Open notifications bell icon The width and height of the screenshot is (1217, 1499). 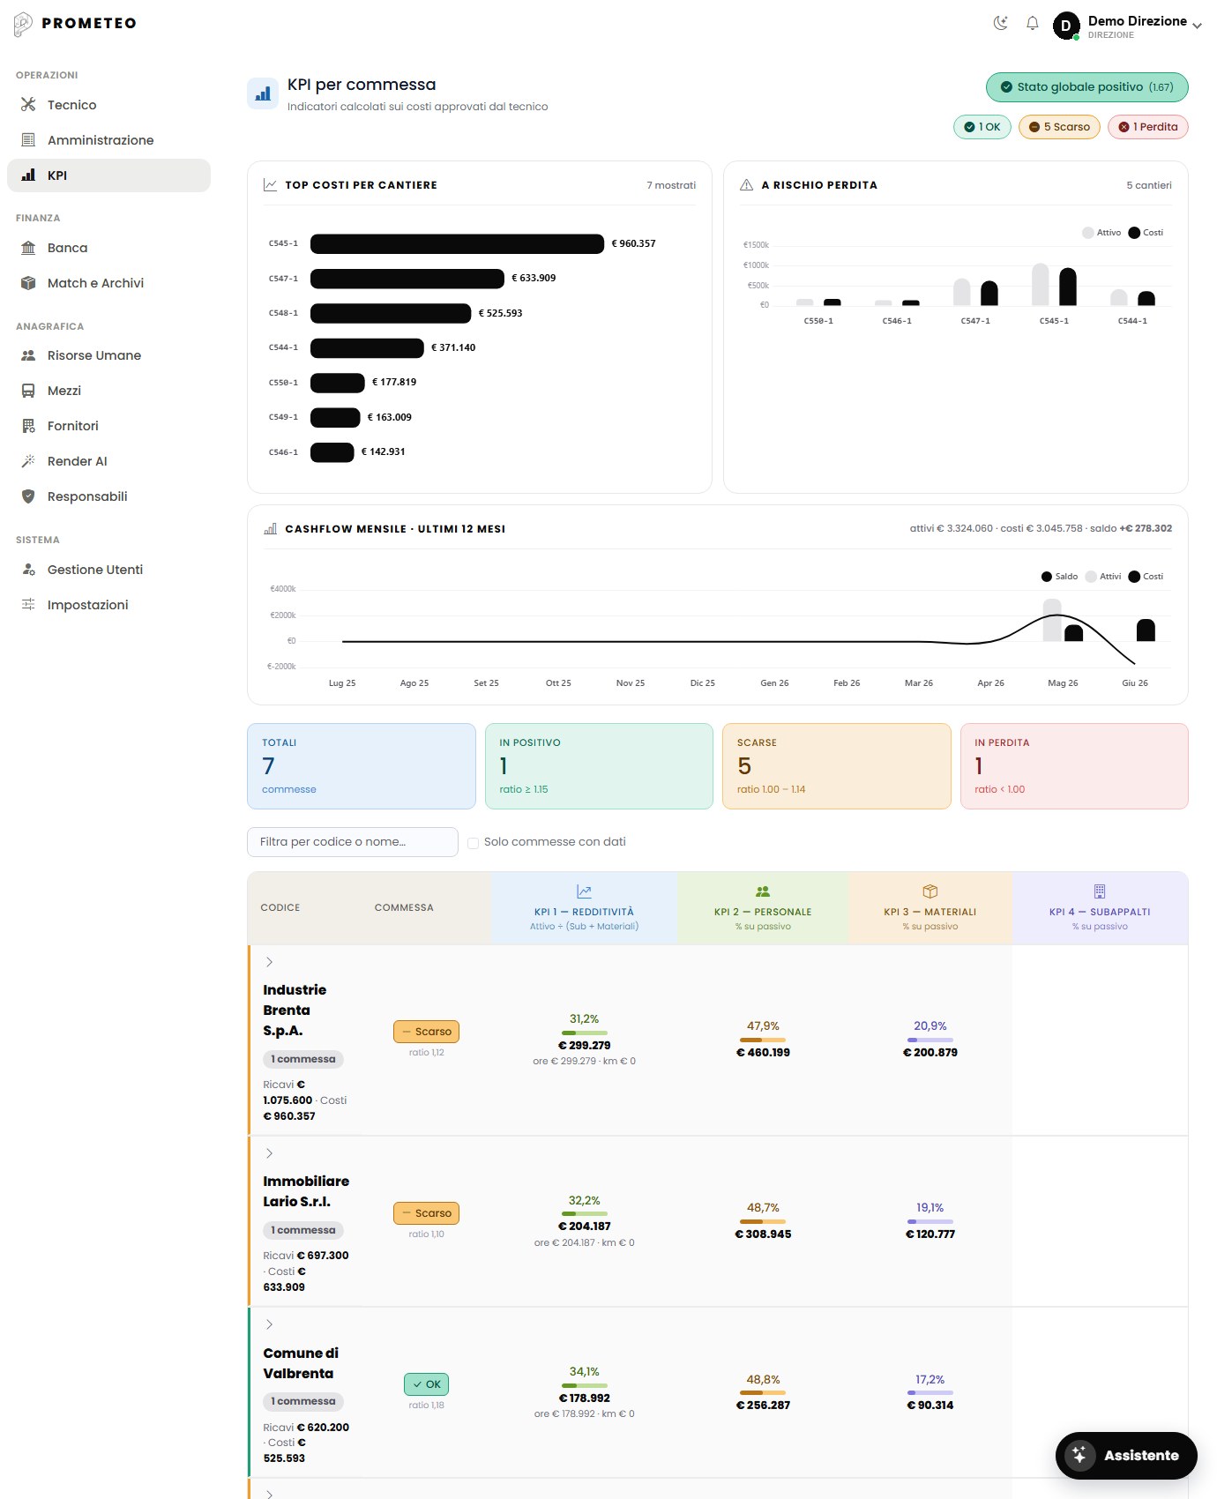(x=1032, y=23)
